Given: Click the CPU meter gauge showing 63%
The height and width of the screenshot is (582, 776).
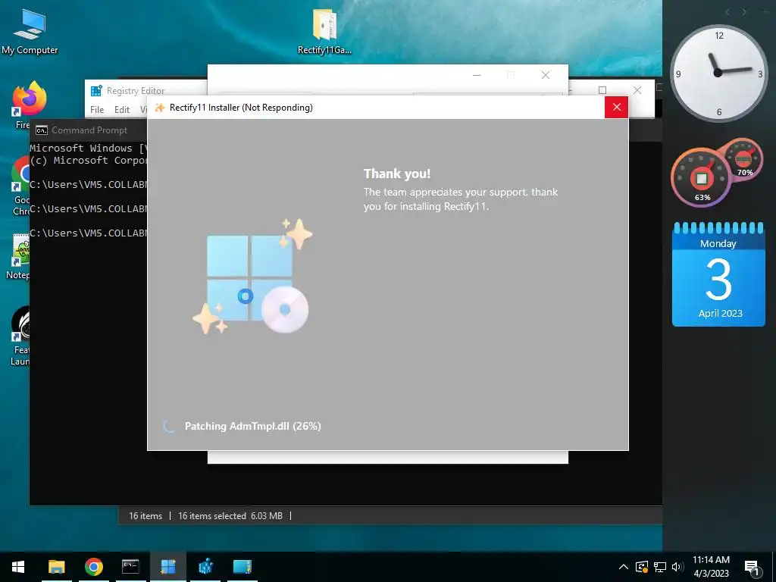Looking at the screenshot, I should (701, 177).
